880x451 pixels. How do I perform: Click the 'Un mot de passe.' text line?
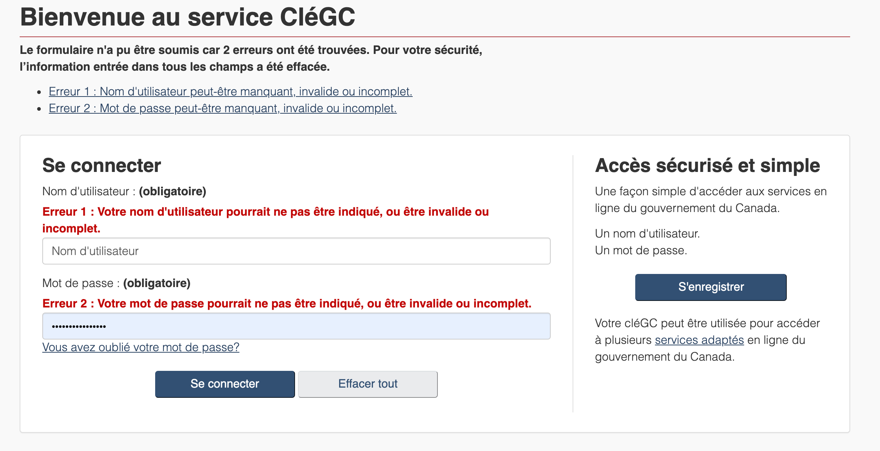tap(641, 250)
